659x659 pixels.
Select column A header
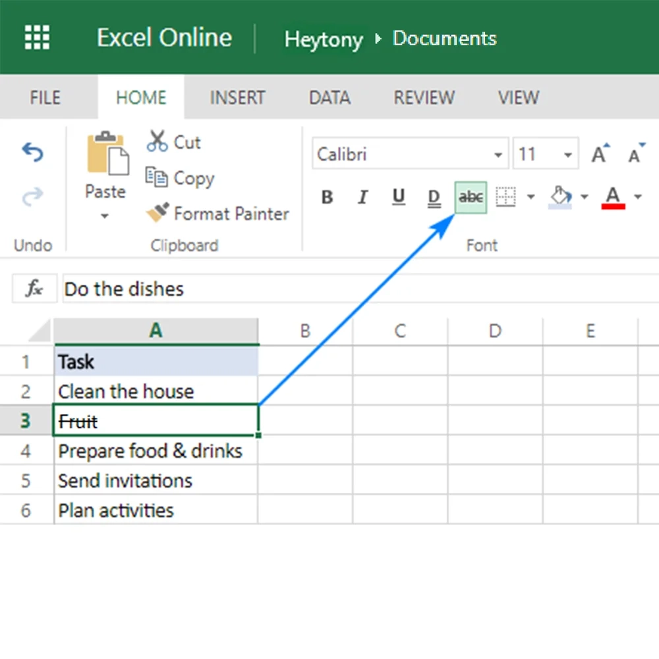pyautogui.click(x=156, y=331)
